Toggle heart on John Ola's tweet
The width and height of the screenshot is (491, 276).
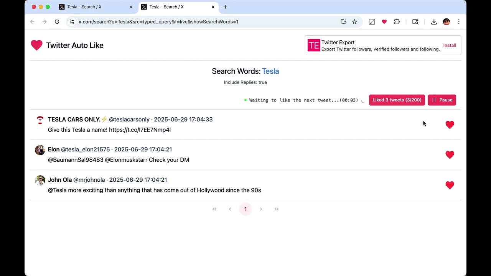tap(450, 185)
